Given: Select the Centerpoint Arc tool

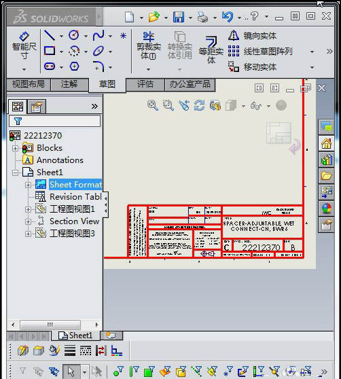Looking at the screenshot, I should click(x=74, y=51).
